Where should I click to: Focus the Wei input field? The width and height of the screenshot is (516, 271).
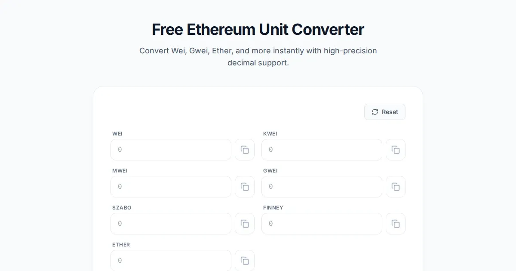pos(171,150)
